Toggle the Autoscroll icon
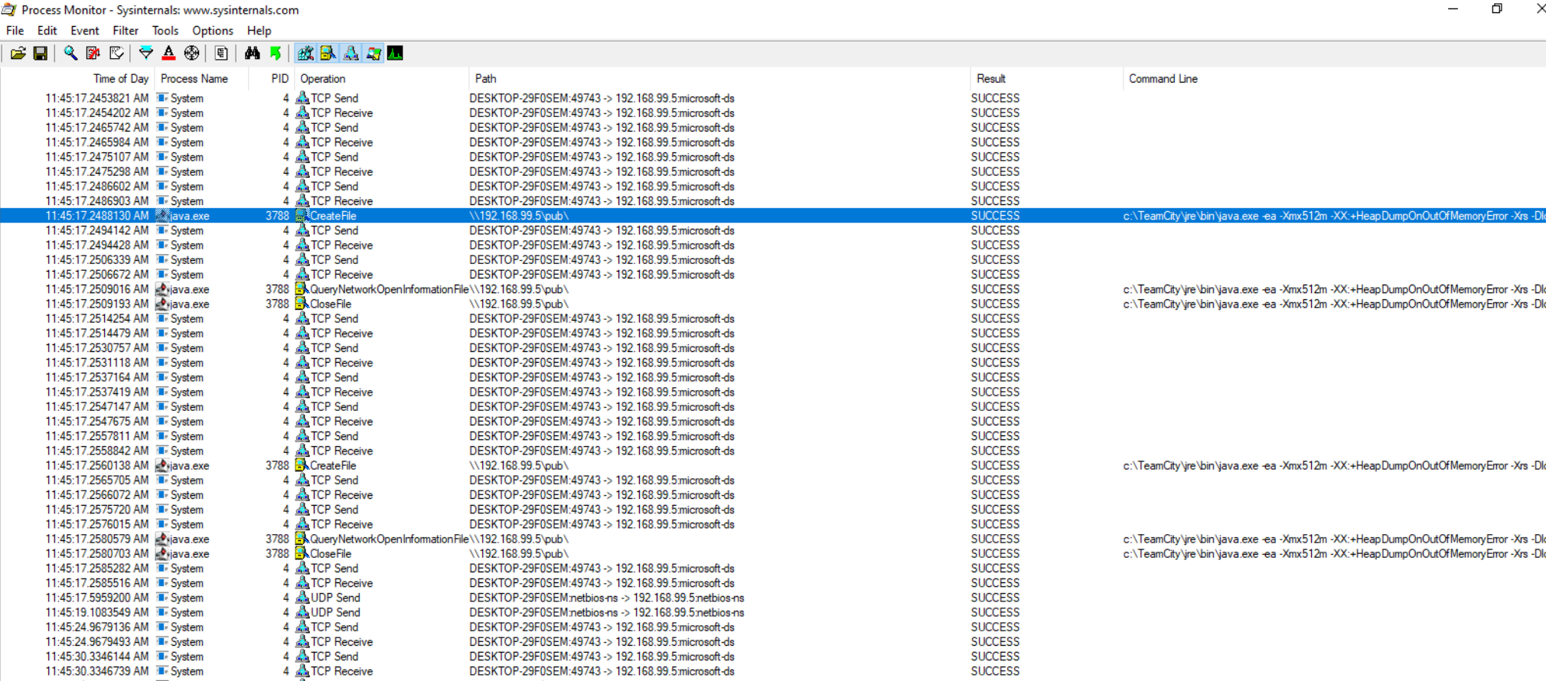The height and width of the screenshot is (681, 1546). click(93, 53)
